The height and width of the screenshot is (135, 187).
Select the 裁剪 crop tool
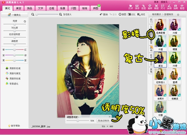click(x=156, y=7)
